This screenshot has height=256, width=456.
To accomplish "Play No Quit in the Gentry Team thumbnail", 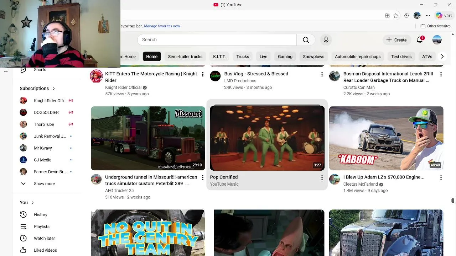I will (x=148, y=233).
